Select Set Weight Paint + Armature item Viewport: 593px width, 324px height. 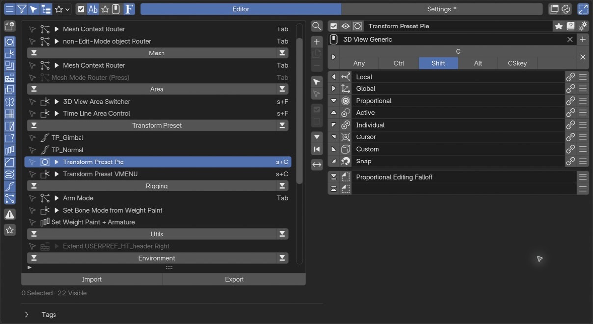pos(157,222)
